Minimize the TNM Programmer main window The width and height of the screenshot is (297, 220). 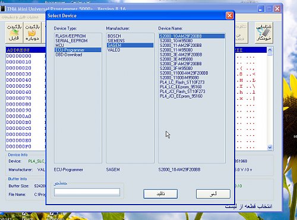coord(261,9)
